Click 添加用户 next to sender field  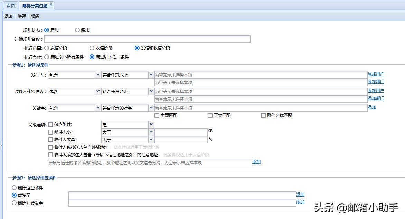(376, 73)
